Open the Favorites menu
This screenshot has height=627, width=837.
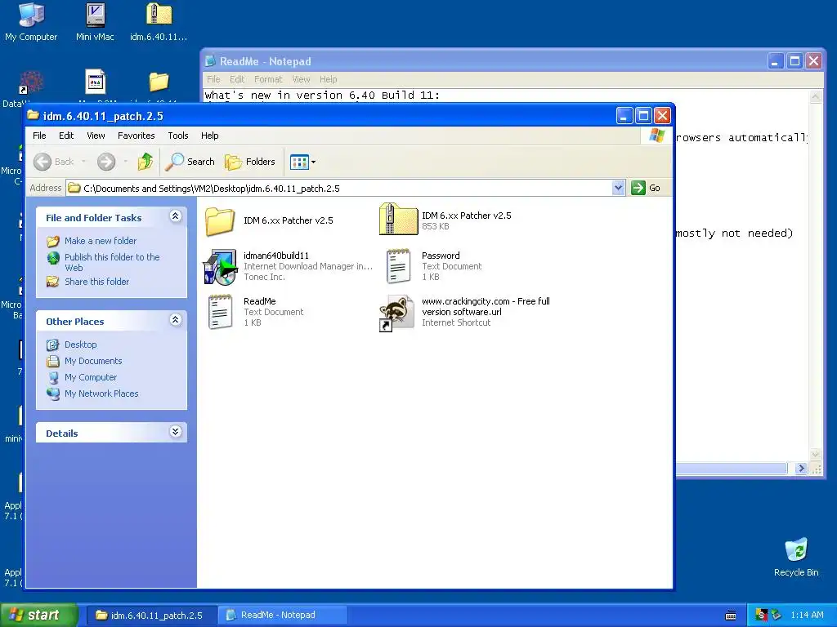[x=137, y=136]
